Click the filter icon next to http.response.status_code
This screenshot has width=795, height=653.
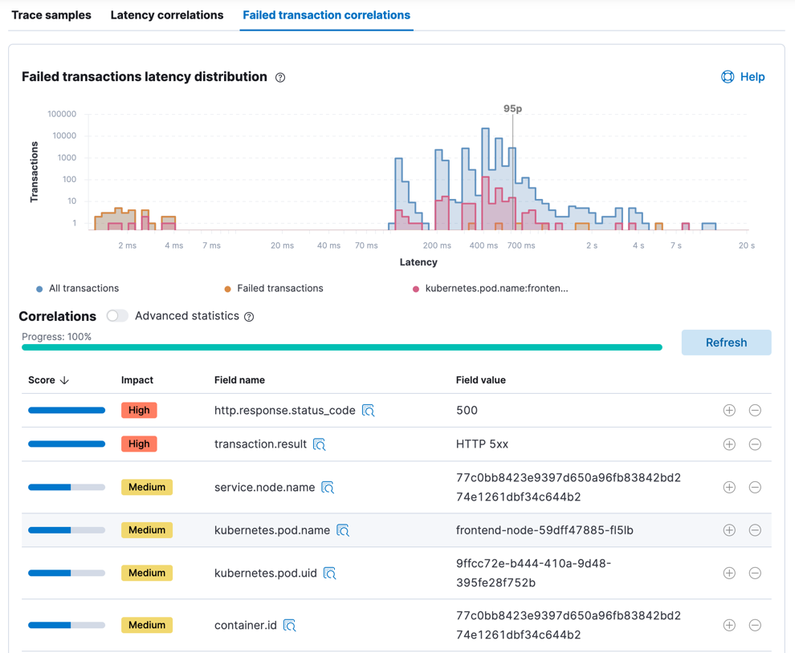tap(368, 410)
